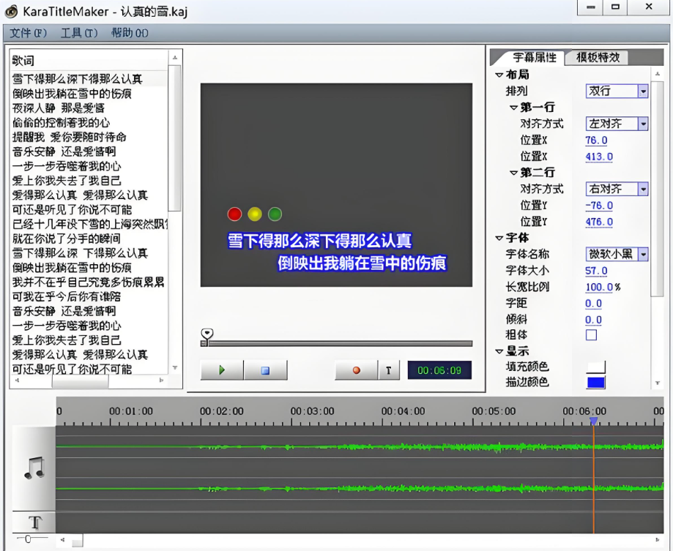673x551 pixels.
Task: Click the lyrics list scroll-right arrow
Action: pyautogui.click(x=161, y=381)
